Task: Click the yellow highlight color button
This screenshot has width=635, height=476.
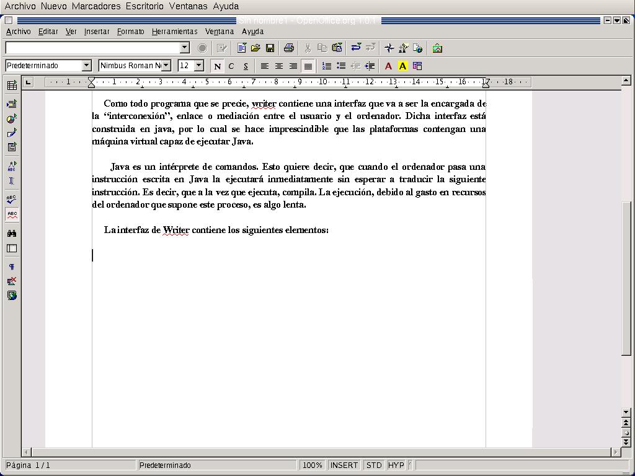Action: coord(402,66)
